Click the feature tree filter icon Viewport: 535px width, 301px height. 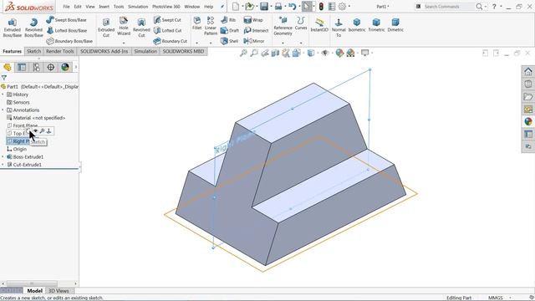pyautogui.click(x=3, y=78)
